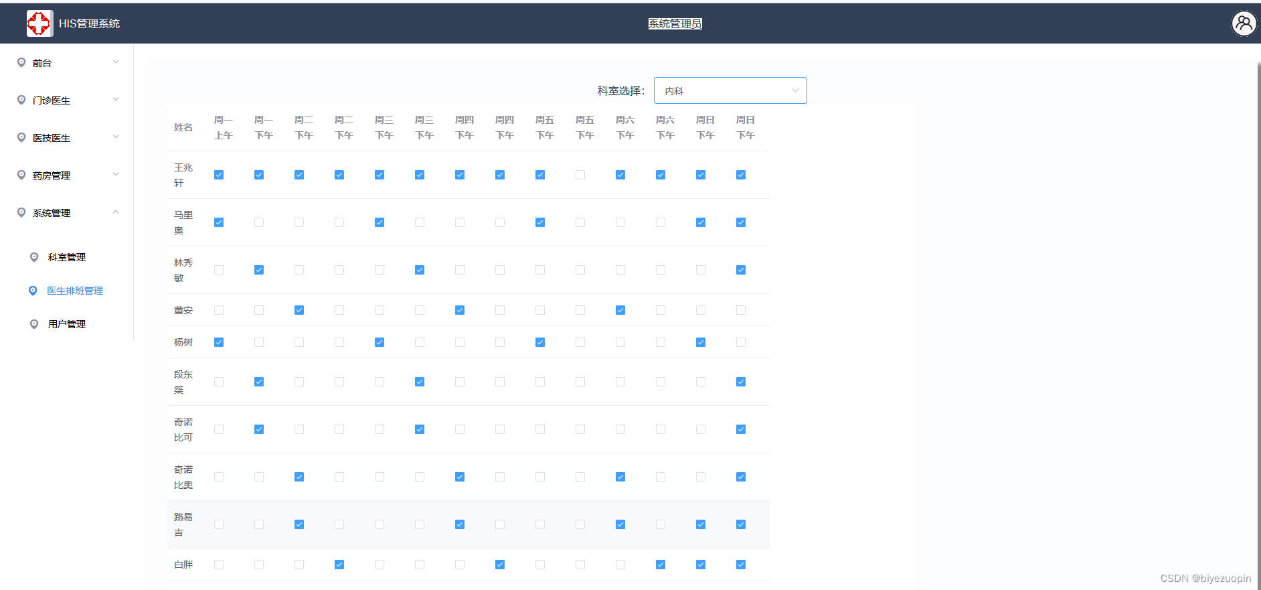Image resolution: width=1261 pixels, height=590 pixels.
Task: Click the name 奇诺比可 in the table
Action: point(183,429)
